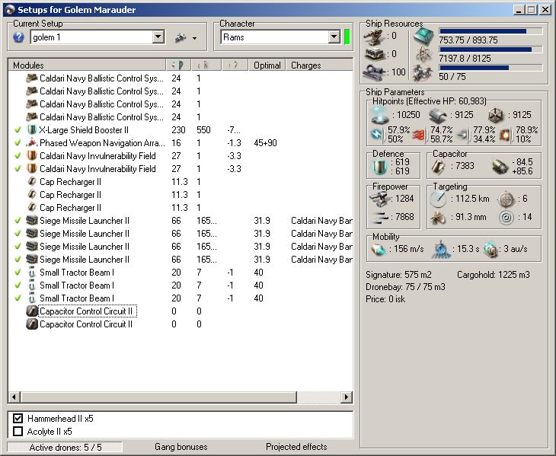The width and height of the screenshot is (556, 456).
Task: Click the golem 1 setup name field
Action: [92, 37]
